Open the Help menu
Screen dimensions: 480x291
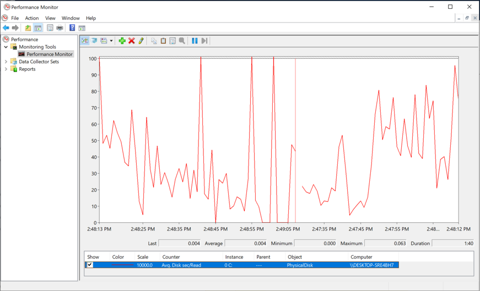91,18
